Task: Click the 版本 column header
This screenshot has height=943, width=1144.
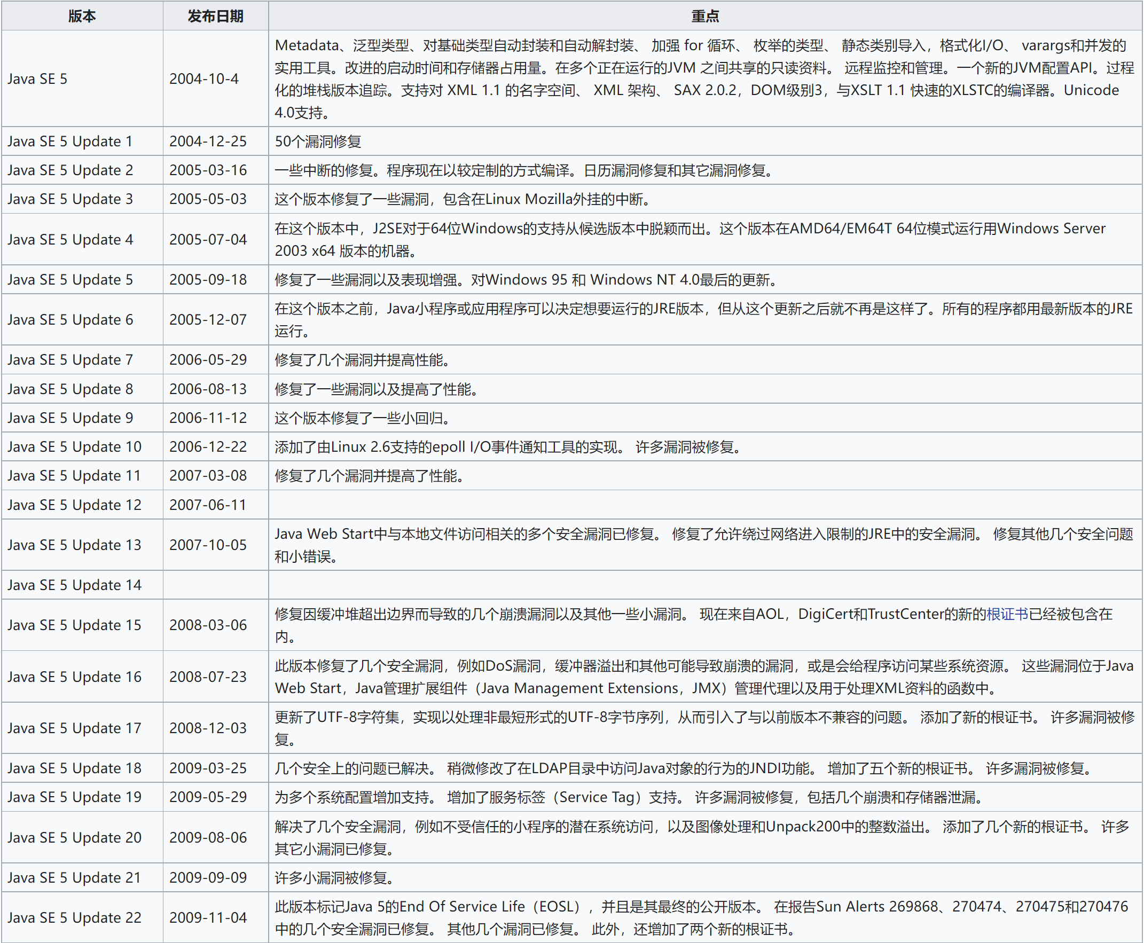Action: click(x=82, y=16)
